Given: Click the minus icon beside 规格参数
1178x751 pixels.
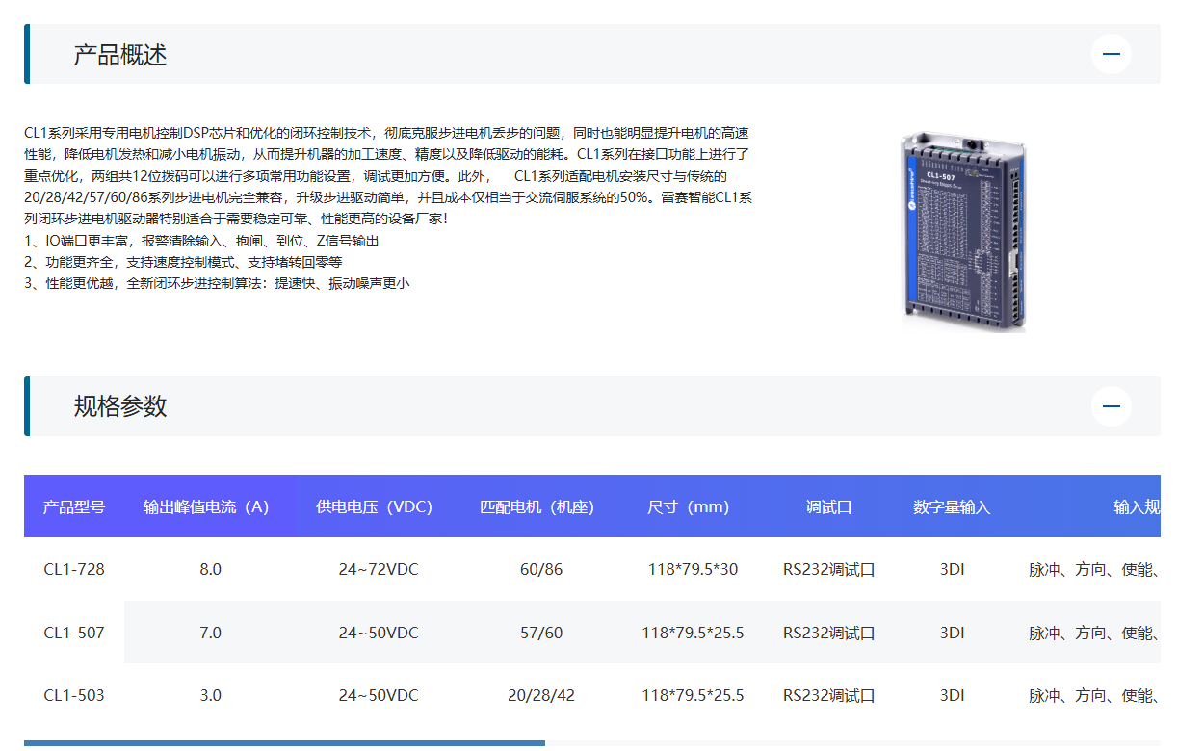Looking at the screenshot, I should (1111, 406).
